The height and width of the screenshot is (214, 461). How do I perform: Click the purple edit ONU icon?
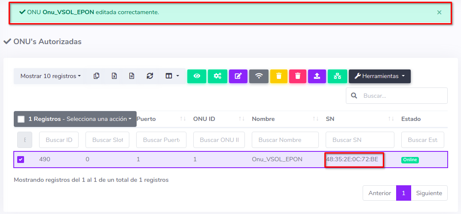[x=238, y=76]
